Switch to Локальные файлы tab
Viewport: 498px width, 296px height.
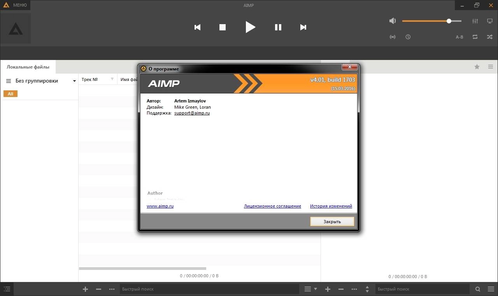[28, 67]
